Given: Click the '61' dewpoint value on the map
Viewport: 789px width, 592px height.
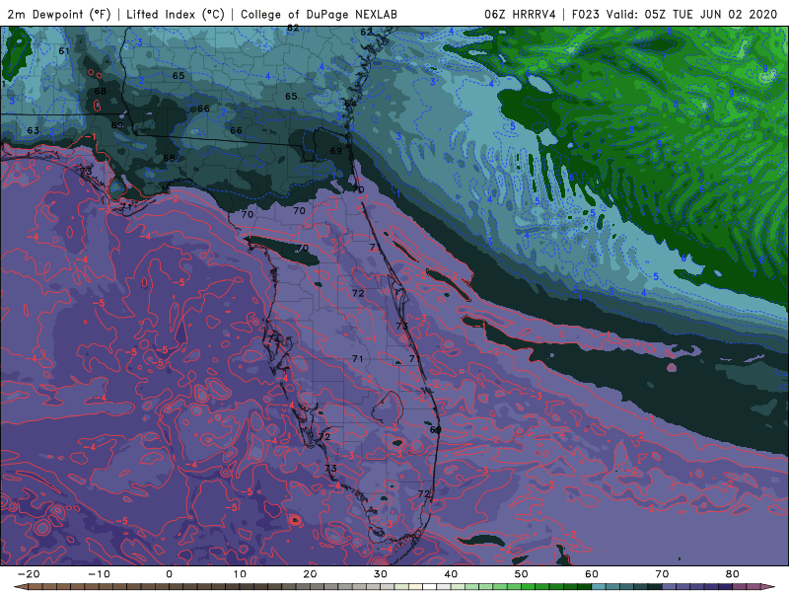Looking at the screenshot, I should [x=64, y=51].
